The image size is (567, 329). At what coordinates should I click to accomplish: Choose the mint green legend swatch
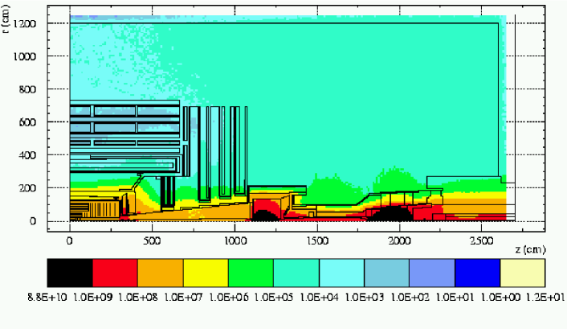coord(296,273)
